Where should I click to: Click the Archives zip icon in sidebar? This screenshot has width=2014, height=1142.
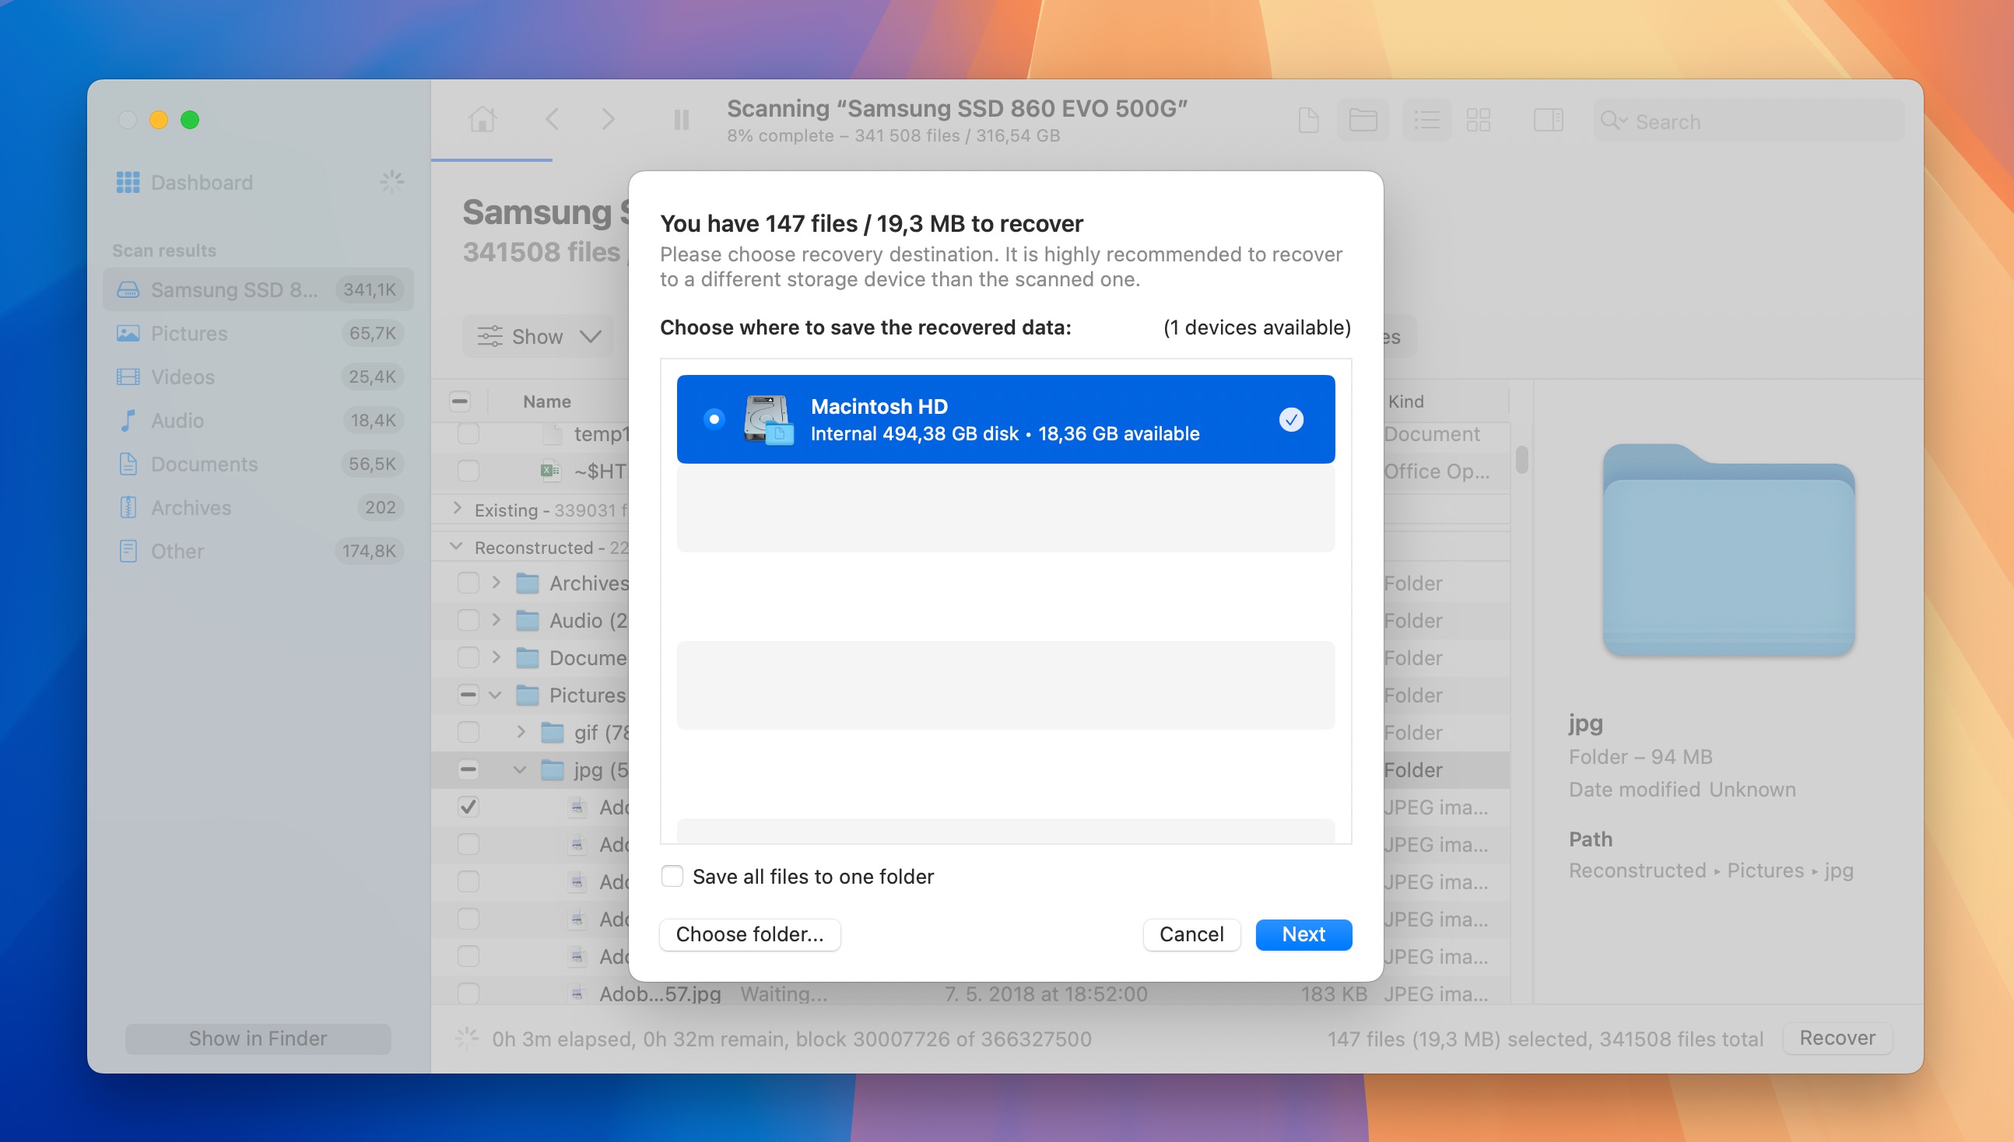pos(128,507)
